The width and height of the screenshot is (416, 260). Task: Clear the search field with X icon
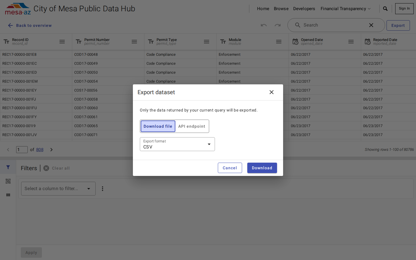371,25
